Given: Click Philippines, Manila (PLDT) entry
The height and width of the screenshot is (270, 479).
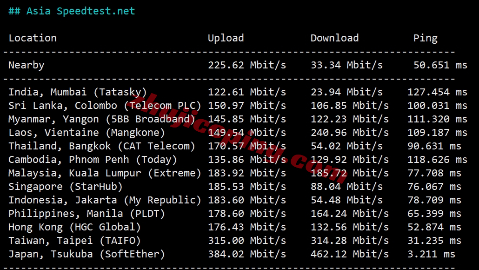Looking at the screenshot, I should tap(86, 214).
